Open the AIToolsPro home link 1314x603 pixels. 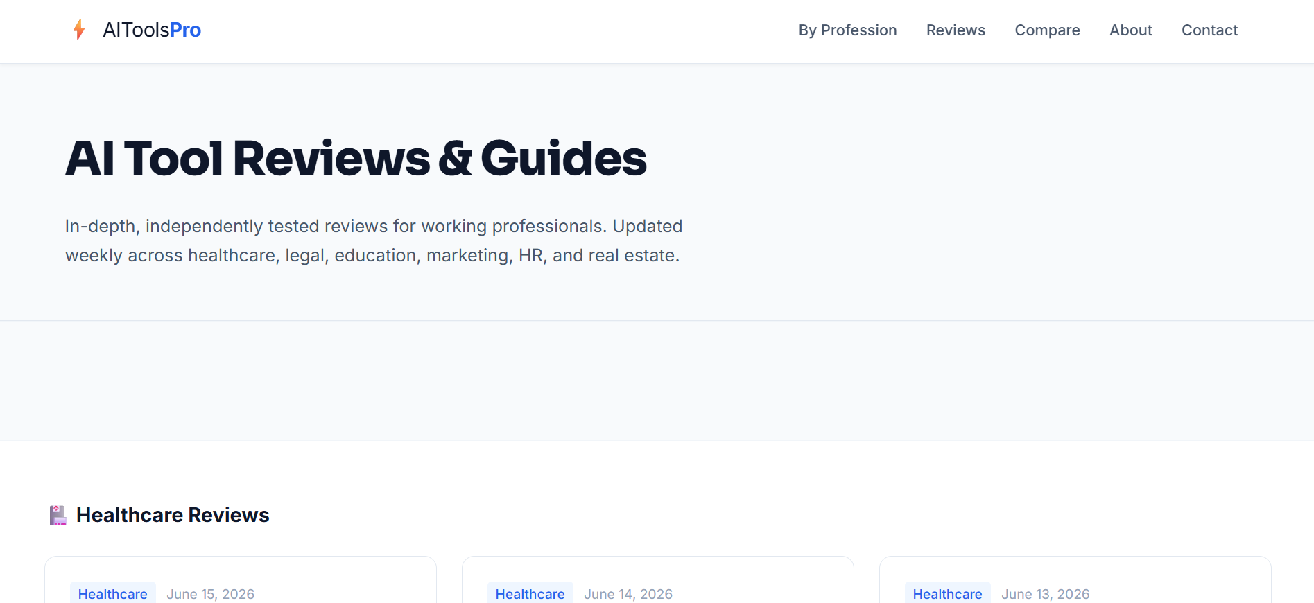pyautogui.click(x=137, y=30)
